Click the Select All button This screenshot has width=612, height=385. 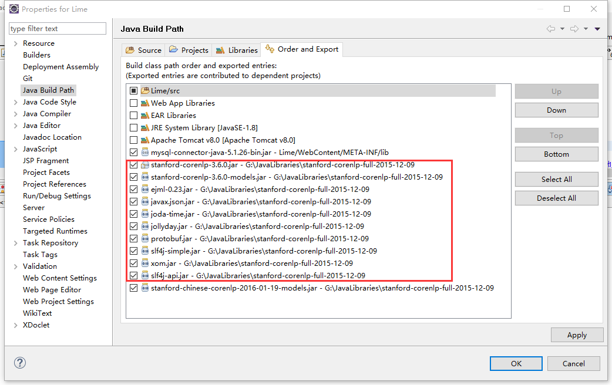pyautogui.click(x=556, y=179)
